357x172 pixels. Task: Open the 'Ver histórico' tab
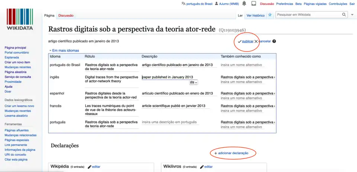(255, 16)
